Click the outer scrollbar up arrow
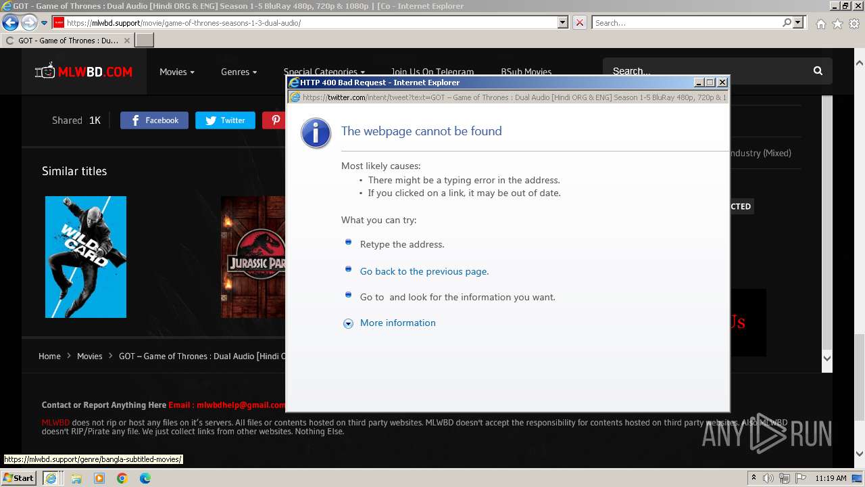The image size is (865, 487). point(860,63)
